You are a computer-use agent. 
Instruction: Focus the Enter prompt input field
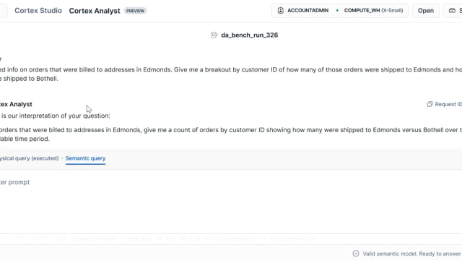click(231, 182)
